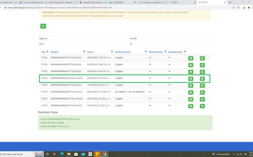Click the share page icon in address bar
The image size is (253, 157).
pos(234,7)
